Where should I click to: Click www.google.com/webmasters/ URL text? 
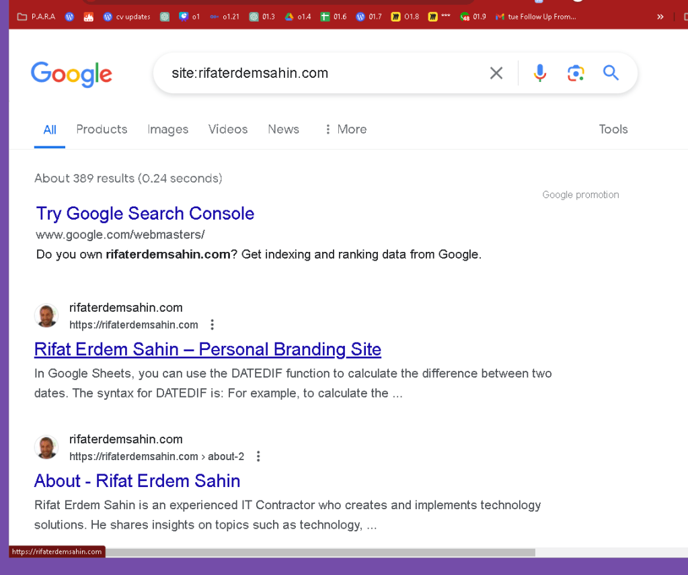(x=120, y=234)
